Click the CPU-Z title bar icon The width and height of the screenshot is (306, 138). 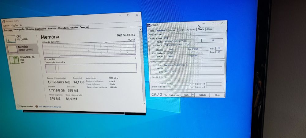pyautogui.click(x=149, y=25)
